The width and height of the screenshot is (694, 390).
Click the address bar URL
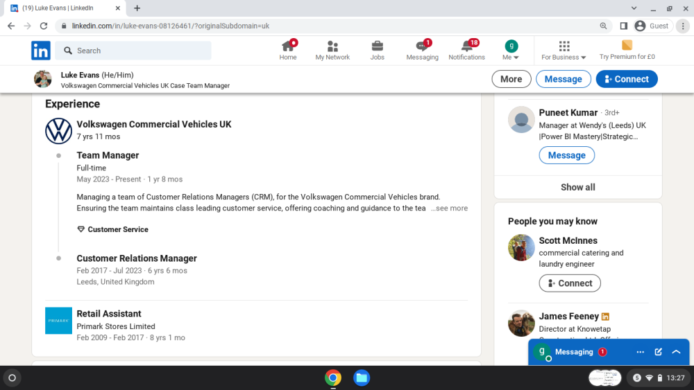point(171,26)
